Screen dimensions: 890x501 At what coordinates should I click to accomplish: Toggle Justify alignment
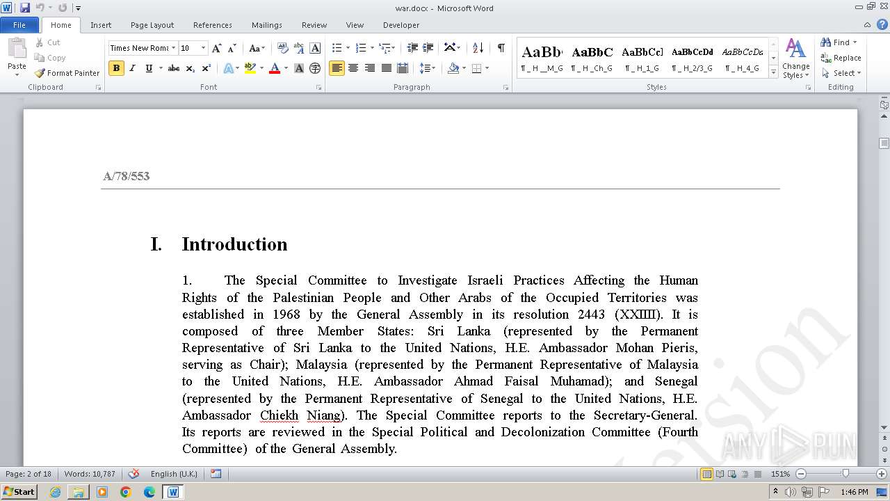(387, 68)
